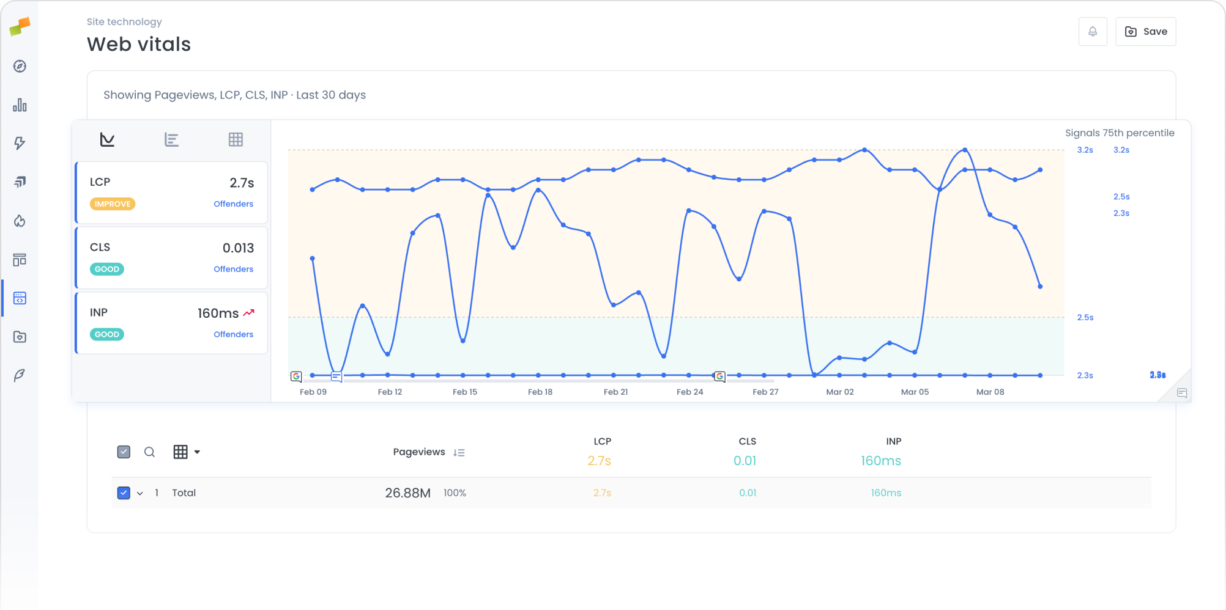The width and height of the screenshot is (1226, 610).
Task: Click the notification bell near Save
Action: point(1093,31)
